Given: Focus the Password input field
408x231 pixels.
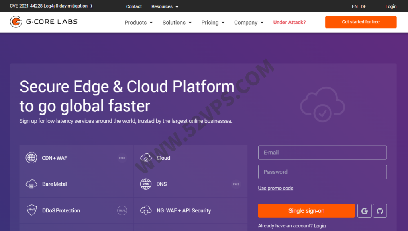Looking at the screenshot, I should pyautogui.click(x=322, y=172).
